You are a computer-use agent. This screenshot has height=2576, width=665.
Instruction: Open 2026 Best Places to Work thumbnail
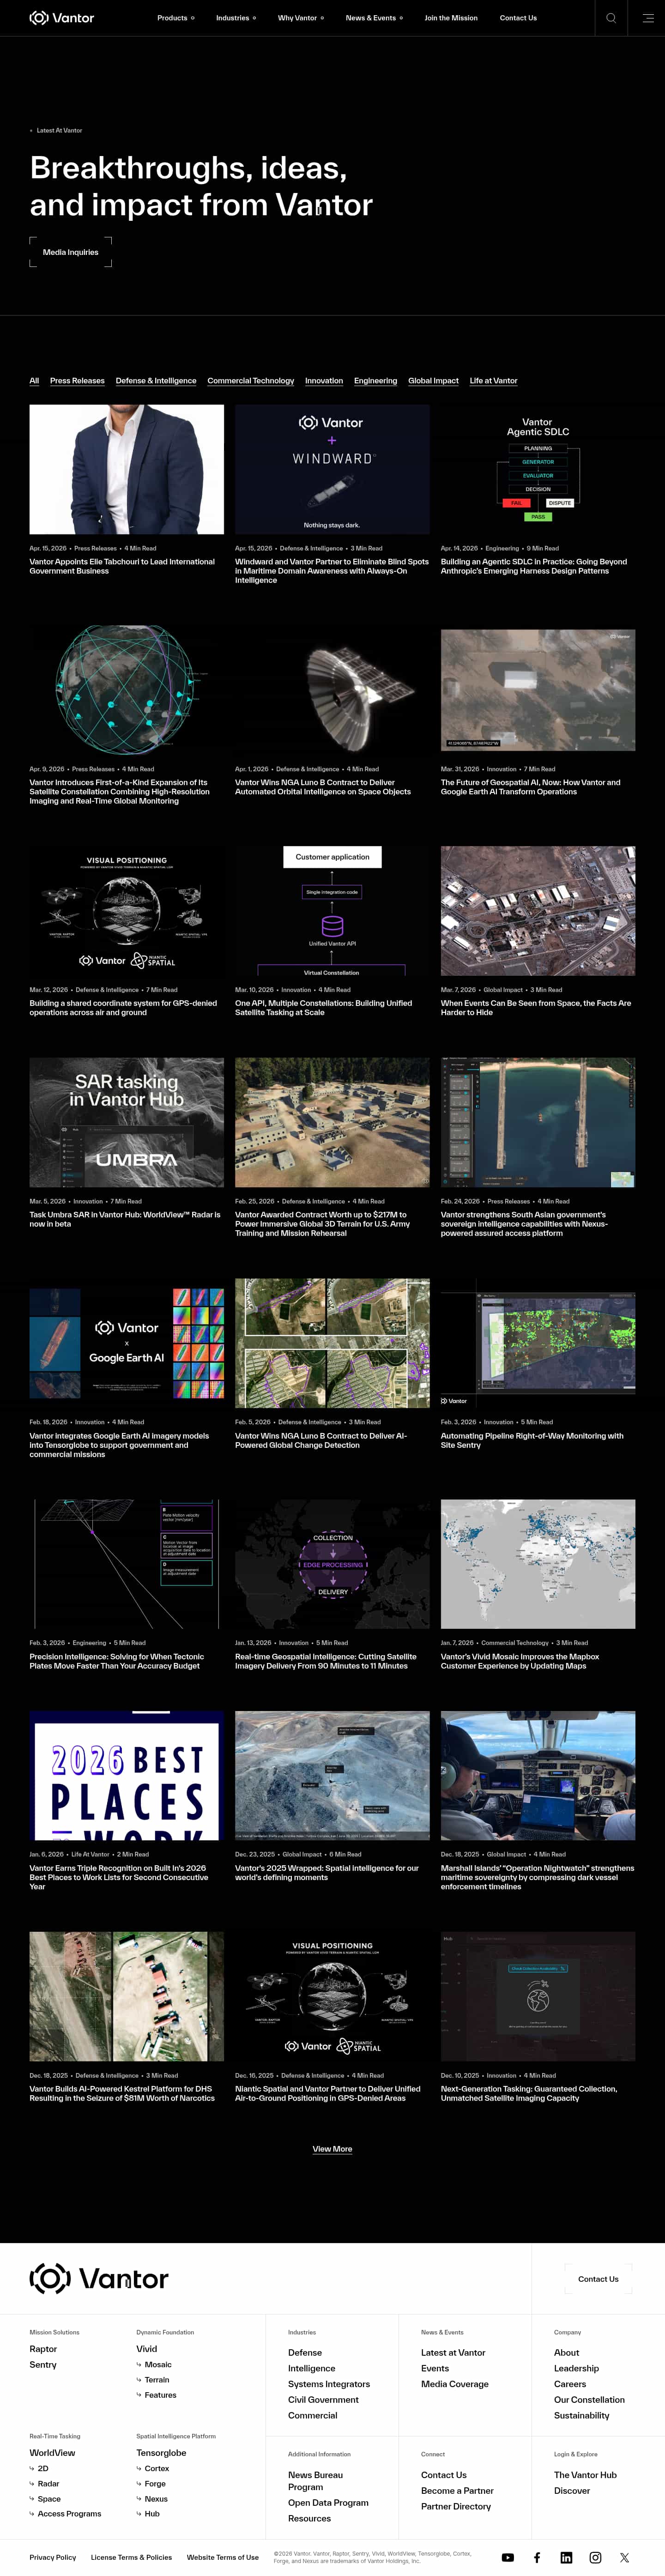click(x=127, y=1775)
